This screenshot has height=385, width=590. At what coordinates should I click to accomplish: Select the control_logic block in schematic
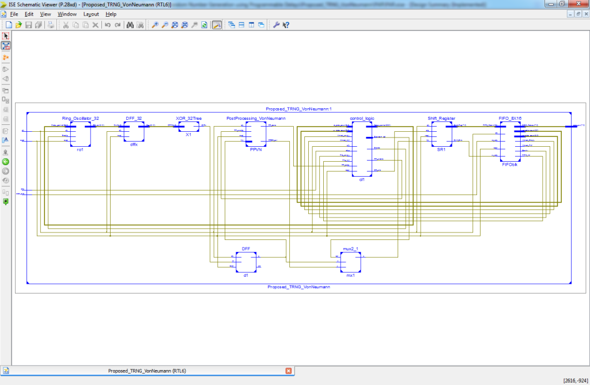coord(362,148)
